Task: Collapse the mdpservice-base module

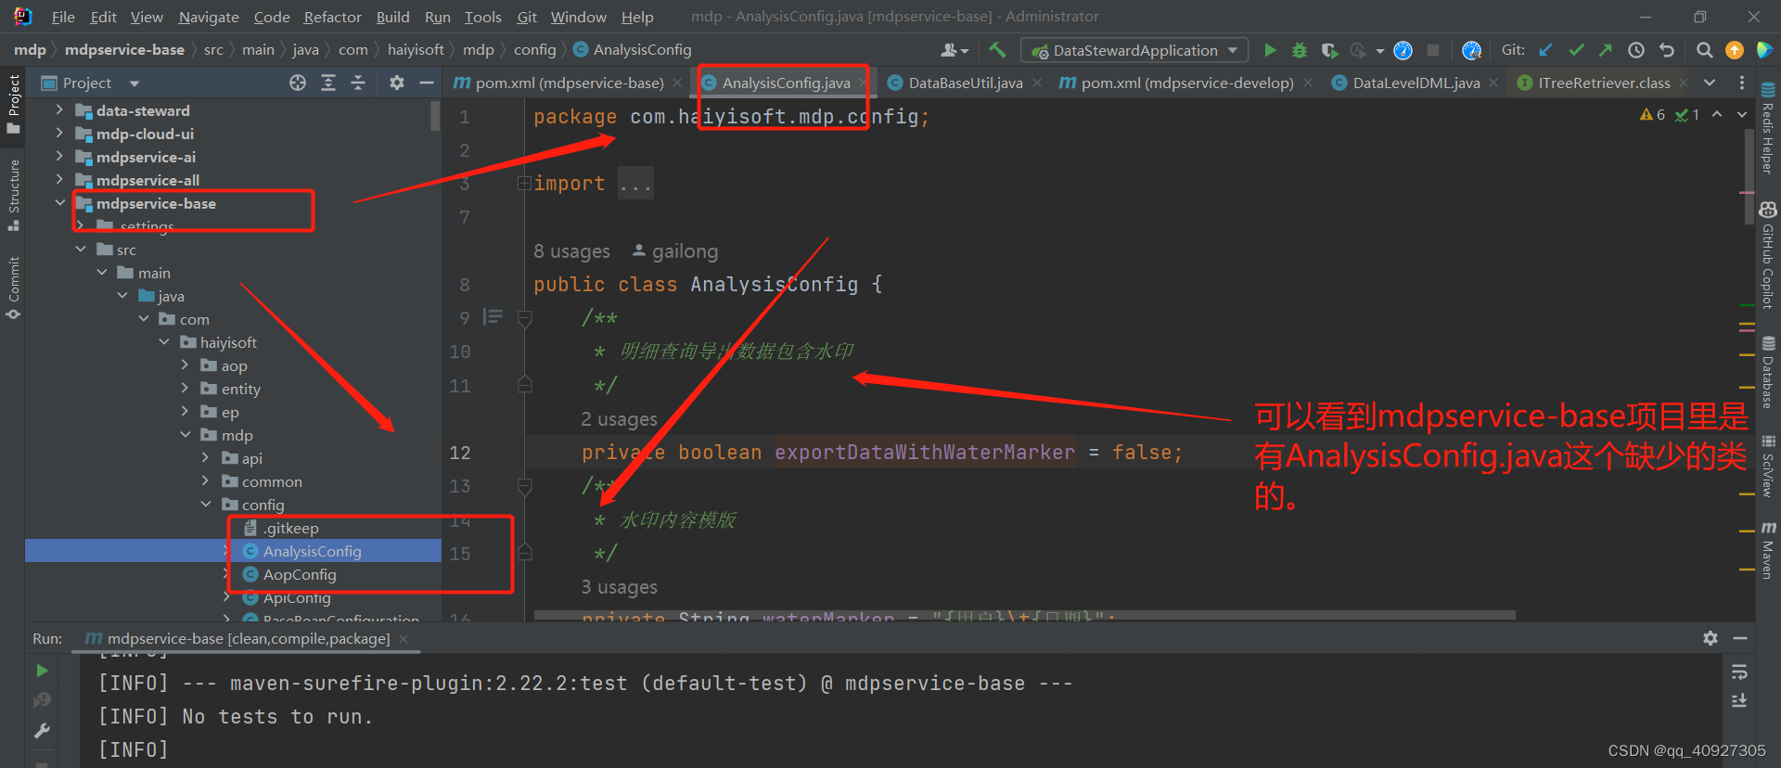Action: 59,203
